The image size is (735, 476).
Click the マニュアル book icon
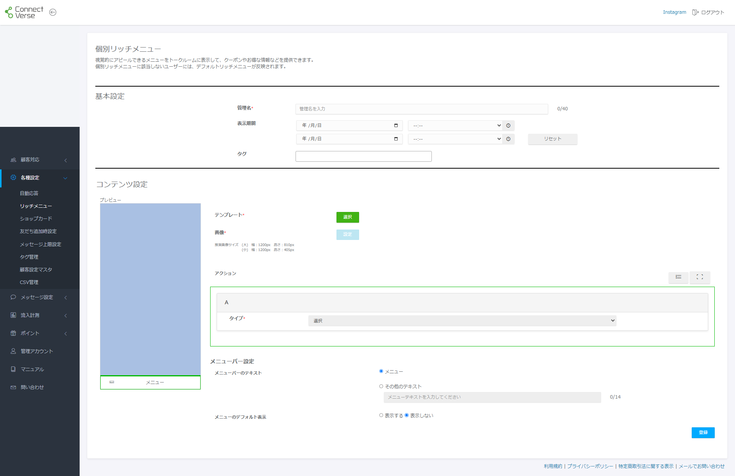[13, 369]
